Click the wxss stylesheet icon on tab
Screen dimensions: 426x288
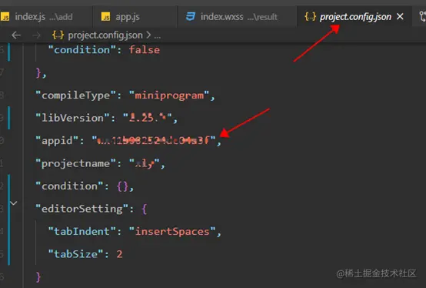[191, 16]
